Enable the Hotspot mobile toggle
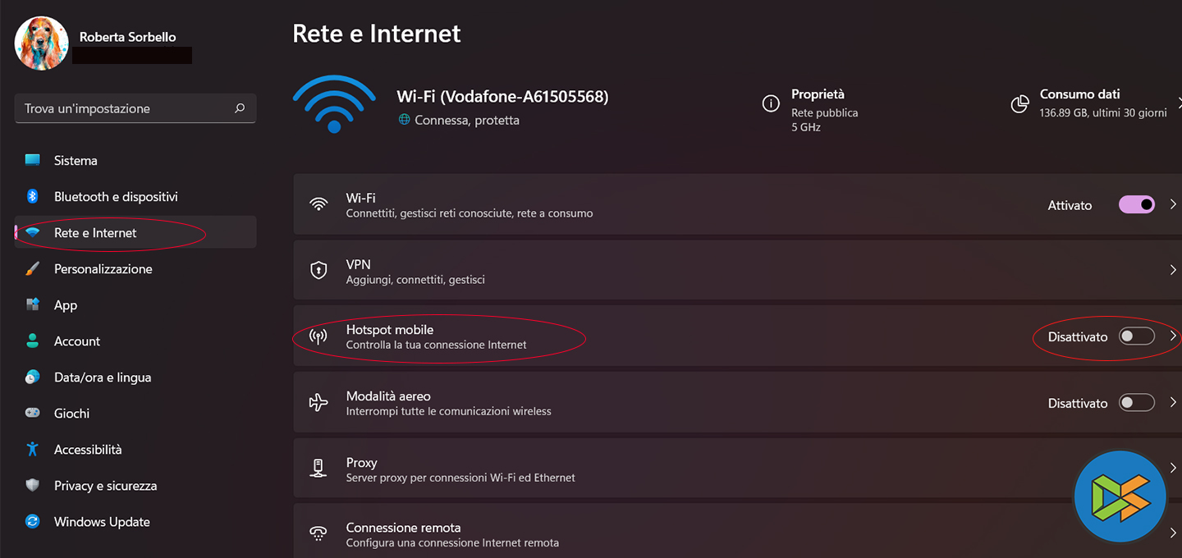The width and height of the screenshot is (1182, 558). pos(1137,336)
